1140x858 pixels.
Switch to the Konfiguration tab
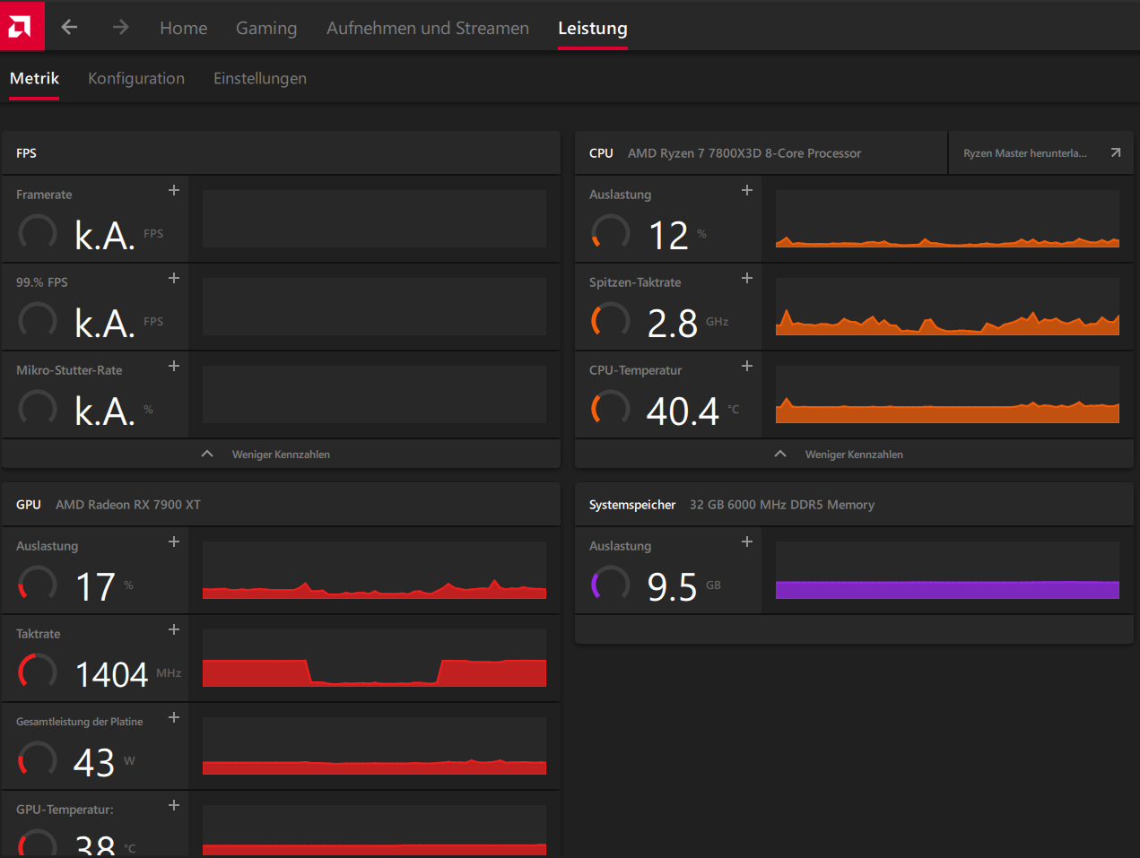[x=136, y=79]
